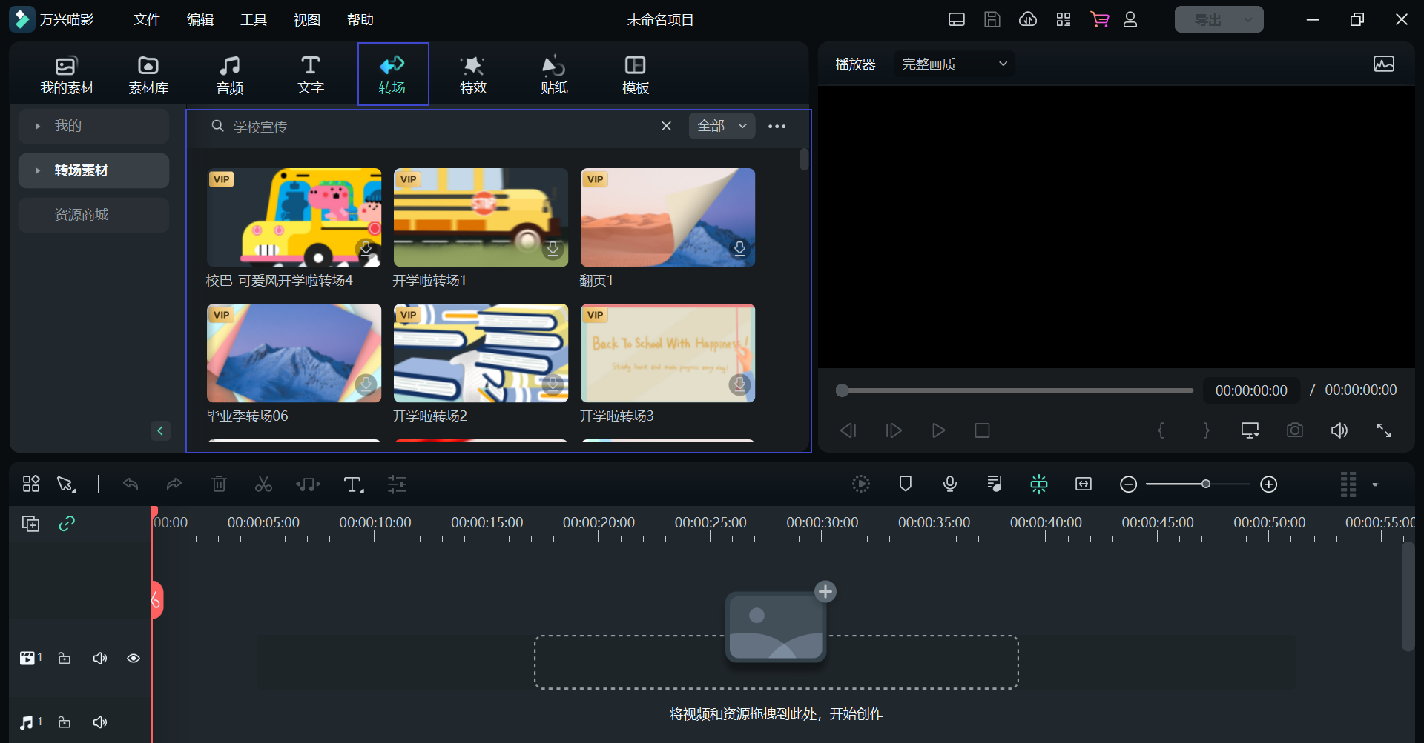Click the timeline zoom slider handle
This screenshot has width=1424, height=743.
pos(1206,484)
